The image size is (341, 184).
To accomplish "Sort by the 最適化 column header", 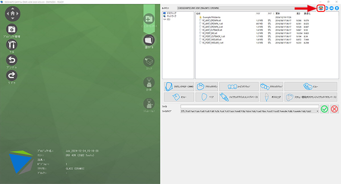I will pyautogui.click(x=307, y=13).
